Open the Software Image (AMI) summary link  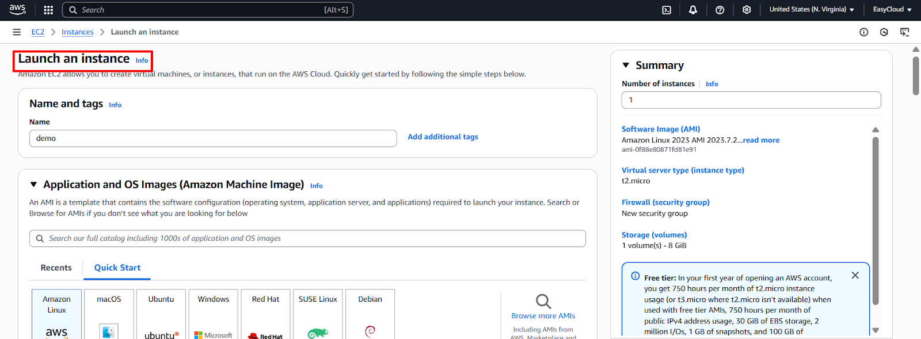click(661, 129)
